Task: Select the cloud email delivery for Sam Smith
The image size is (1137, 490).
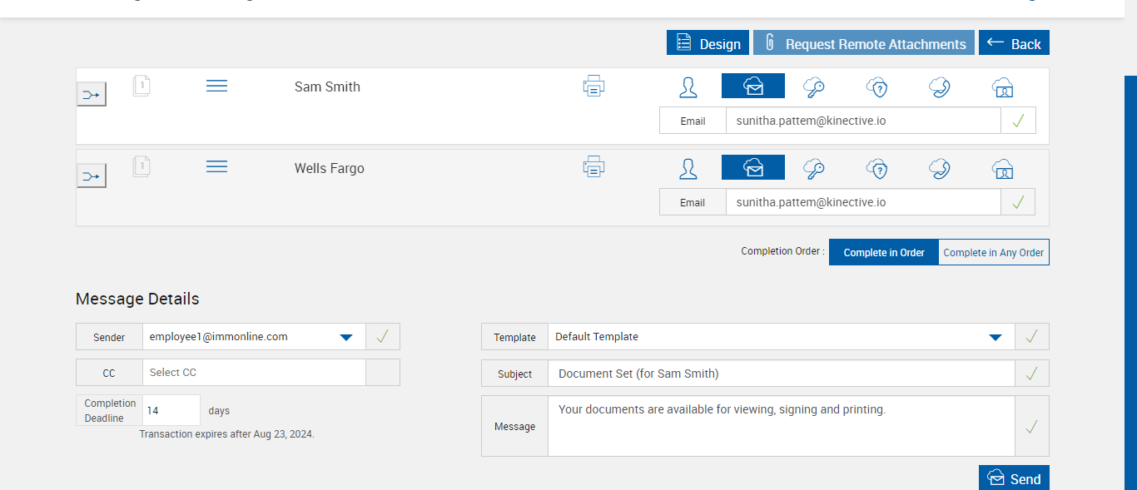Action: click(x=752, y=87)
